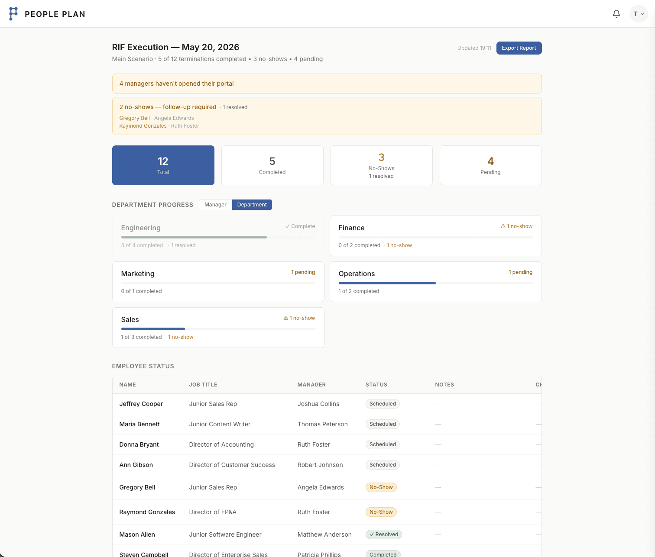Click Donna Bryant's Scheduled status badge
The height and width of the screenshot is (557, 655).
coord(383,444)
